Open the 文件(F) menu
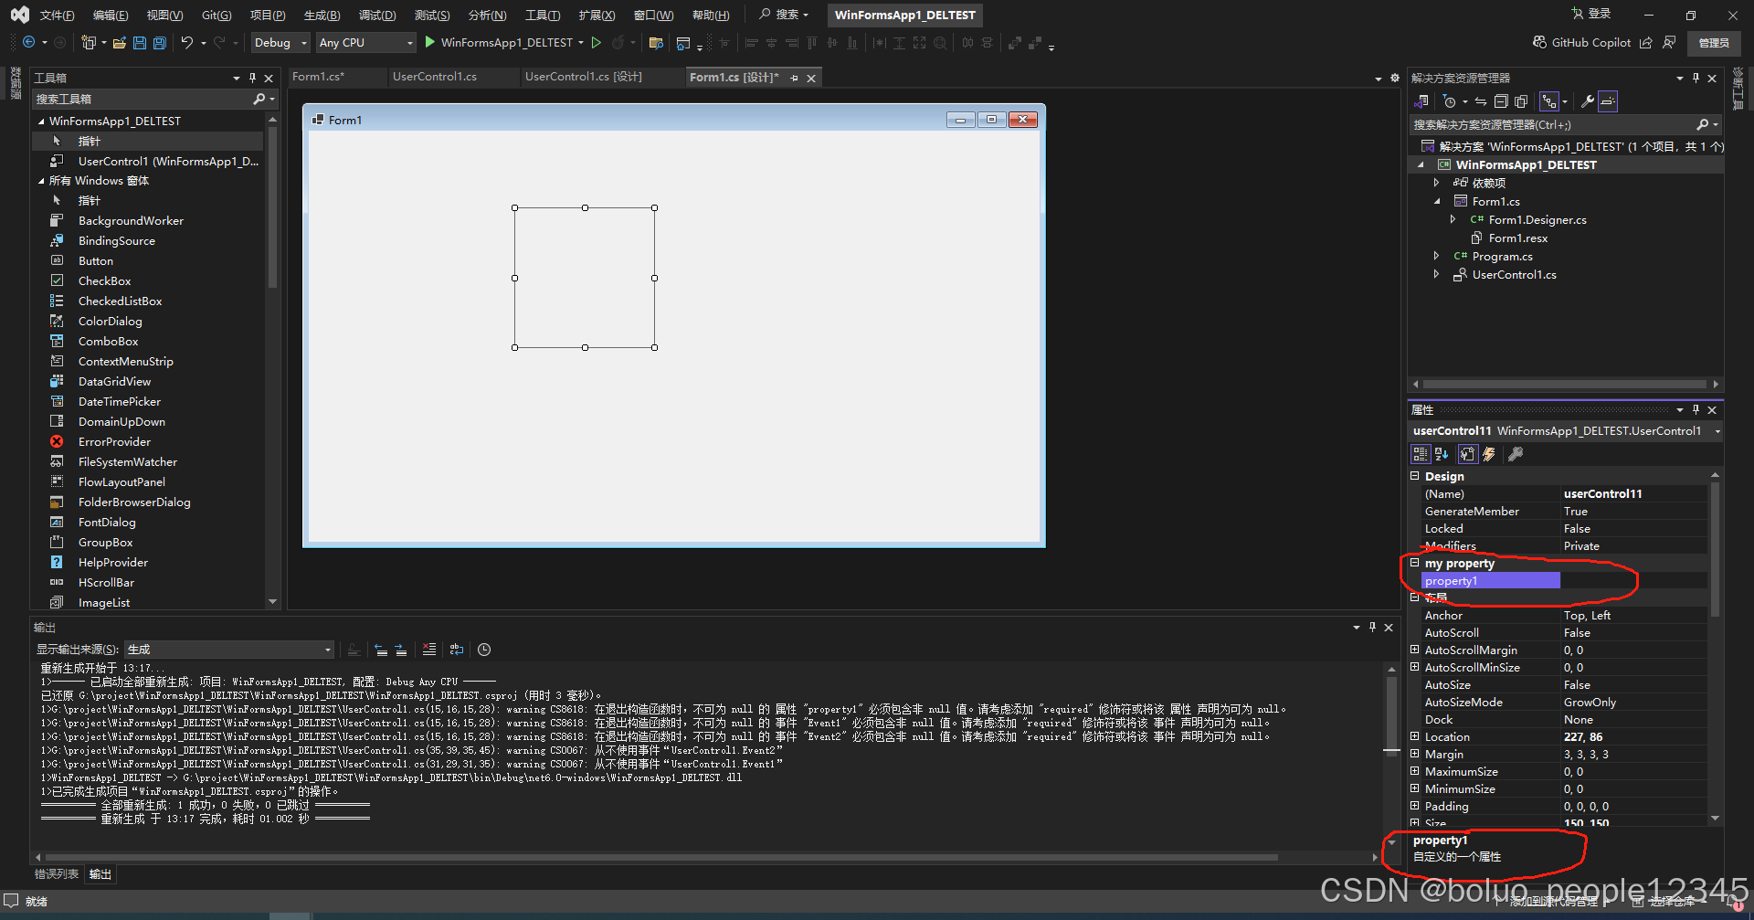The image size is (1754, 920). (57, 15)
